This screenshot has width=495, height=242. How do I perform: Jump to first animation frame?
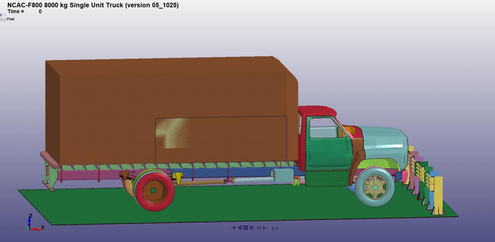click(x=233, y=228)
